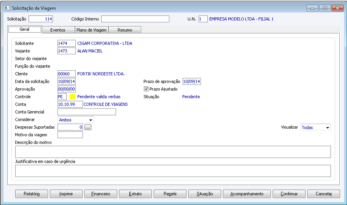347x205 pixels.
Task: Click the text ALAN MACIEL
Action: point(90,51)
